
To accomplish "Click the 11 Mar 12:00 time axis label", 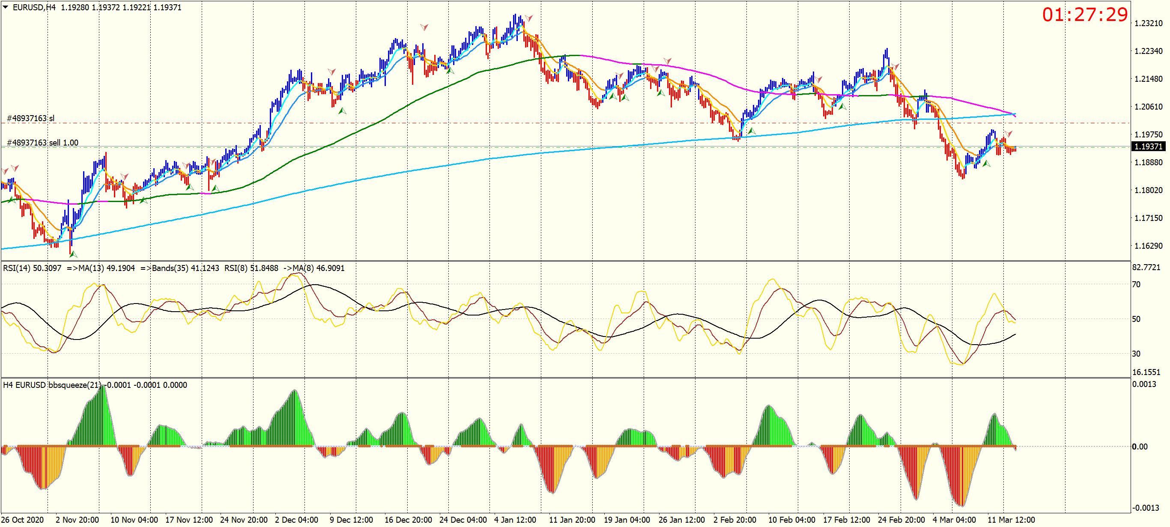I will click(x=1011, y=520).
